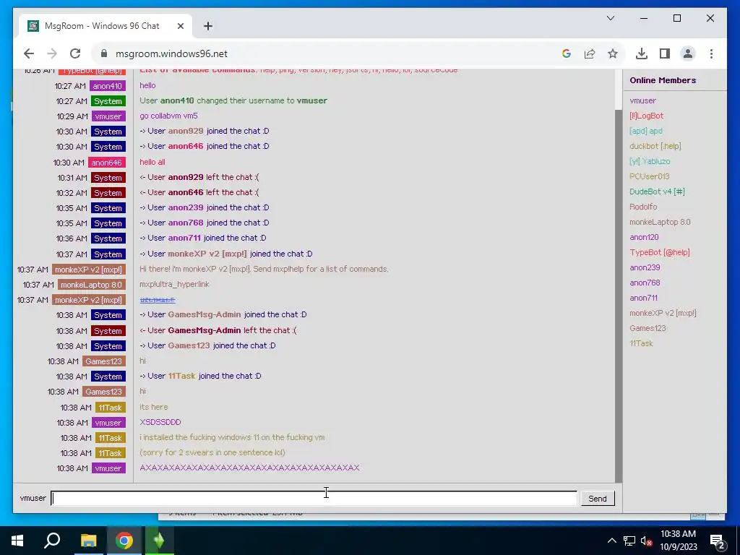
Task: Click the anon410 name tag at 10:27 AM
Action: [108, 86]
